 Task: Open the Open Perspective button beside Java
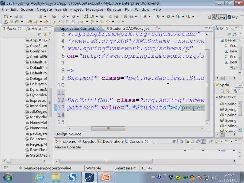[209, 17]
